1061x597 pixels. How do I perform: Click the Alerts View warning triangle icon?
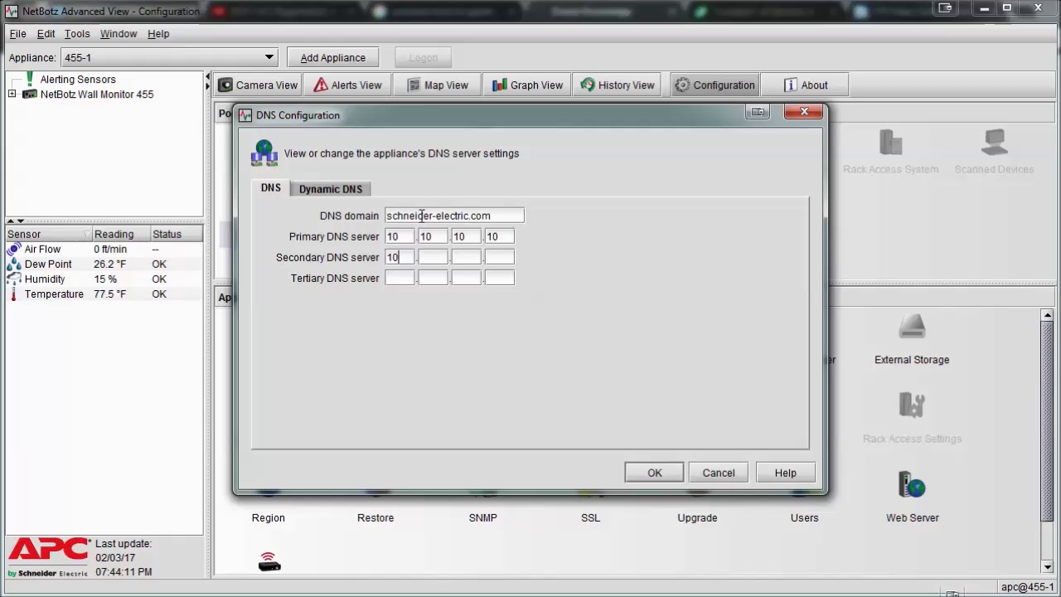coord(321,85)
